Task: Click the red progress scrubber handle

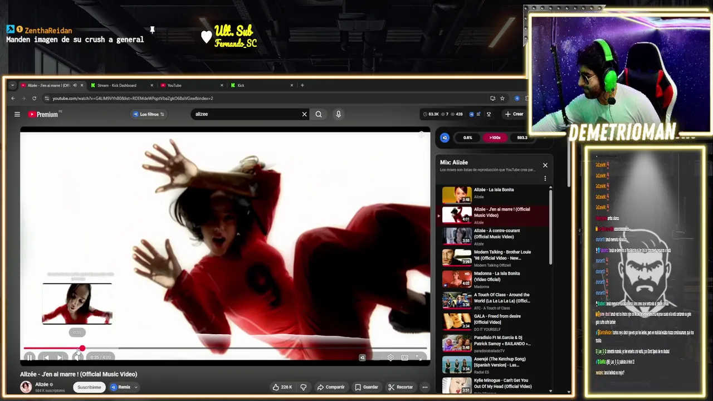Action: tap(82, 349)
